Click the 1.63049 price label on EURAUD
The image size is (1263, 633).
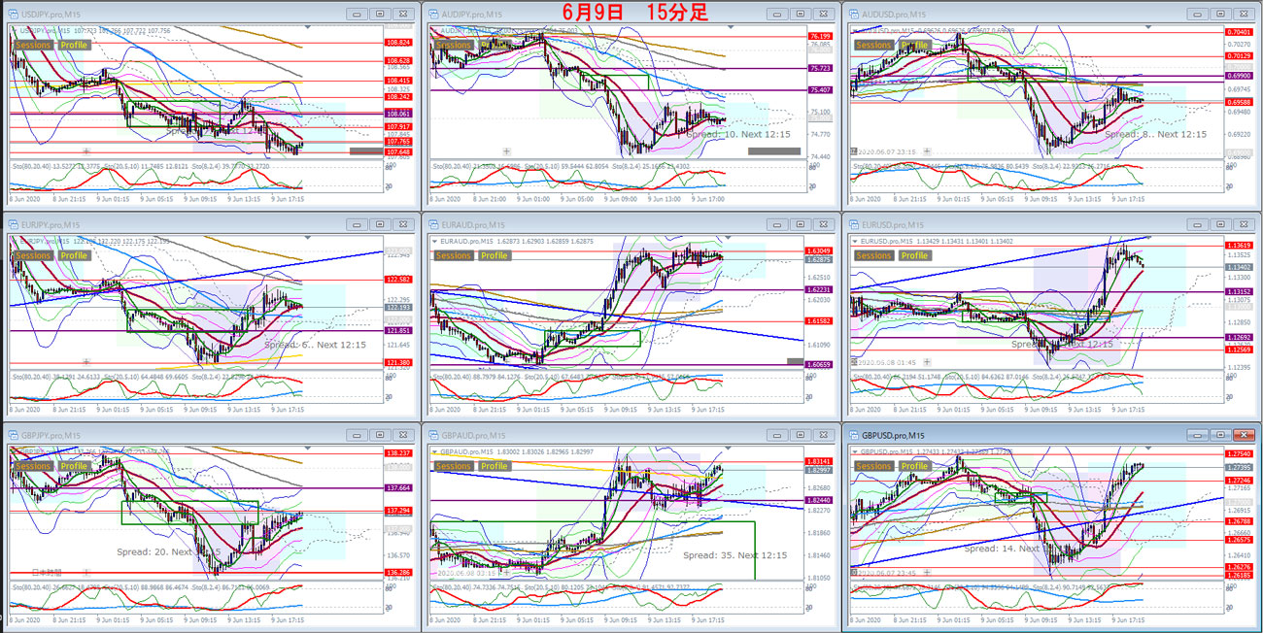coord(818,250)
